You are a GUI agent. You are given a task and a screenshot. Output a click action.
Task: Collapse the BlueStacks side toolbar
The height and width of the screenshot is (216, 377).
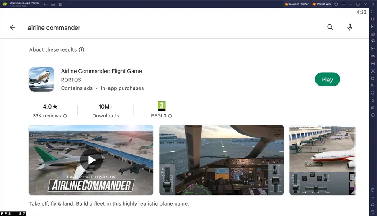373,4
